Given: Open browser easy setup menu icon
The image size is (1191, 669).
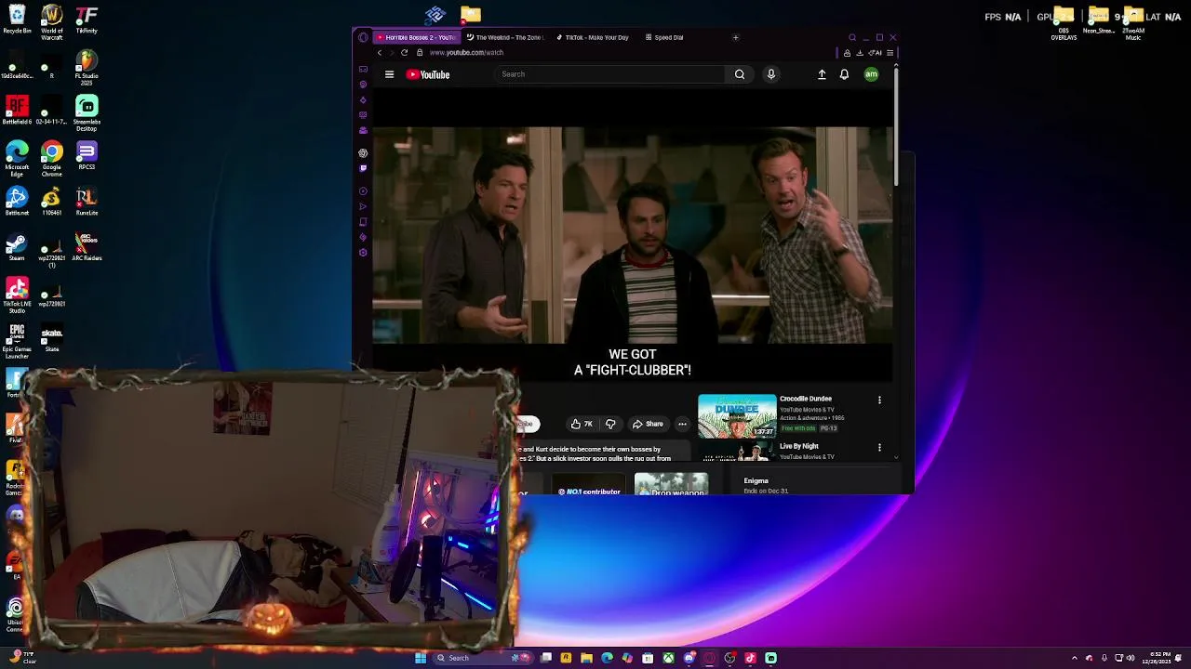Looking at the screenshot, I should [890, 53].
